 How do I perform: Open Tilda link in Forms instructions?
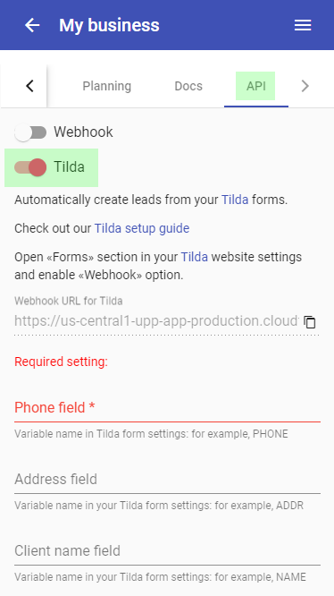(194, 257)
